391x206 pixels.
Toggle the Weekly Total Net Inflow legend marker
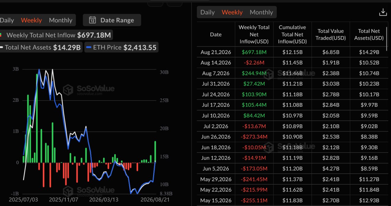[1, 35]
